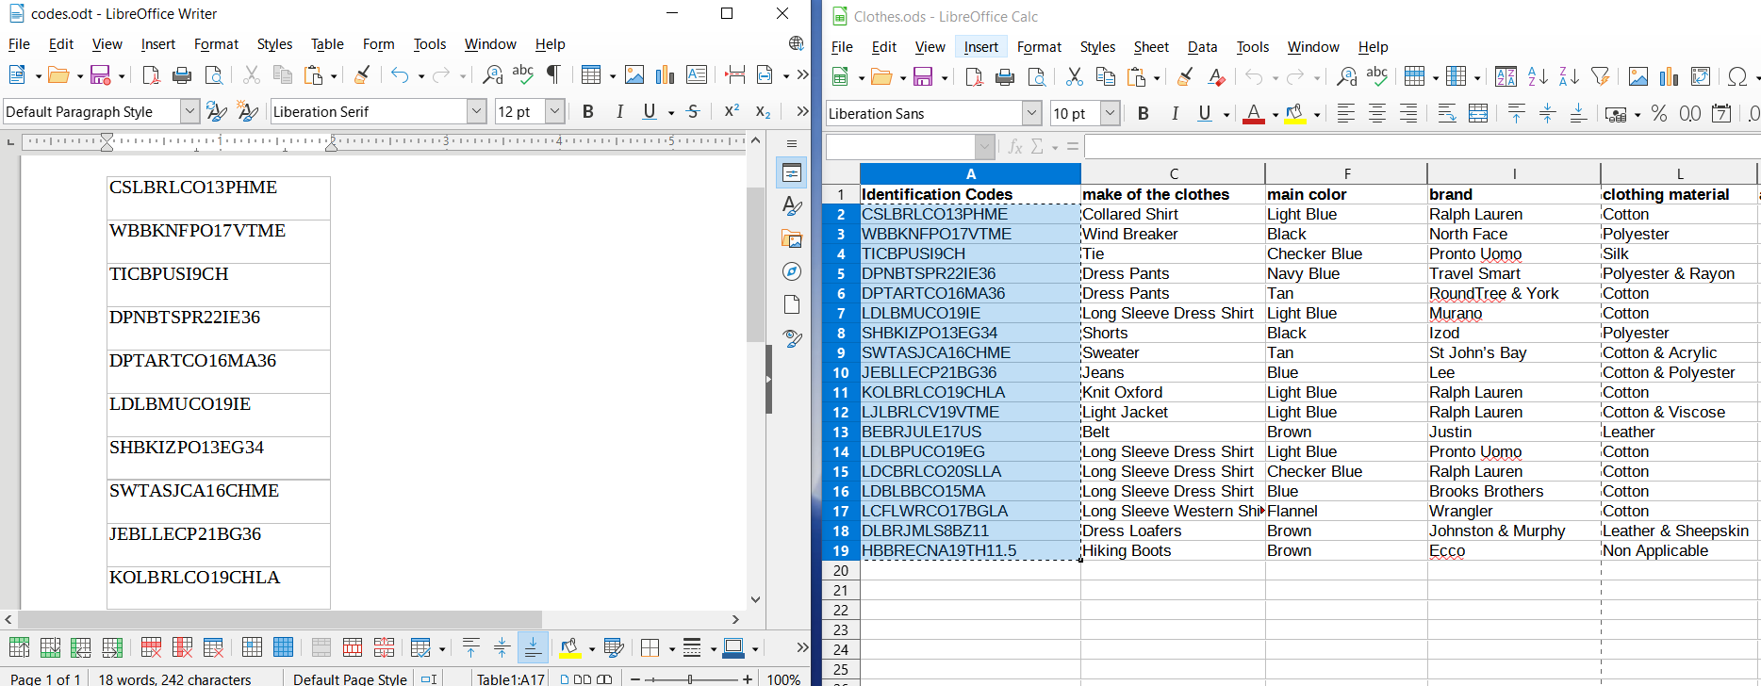Insert rows above in the Writer table toolbar
This screenshot has width=1761, height=686.
(x=19, y=647)
